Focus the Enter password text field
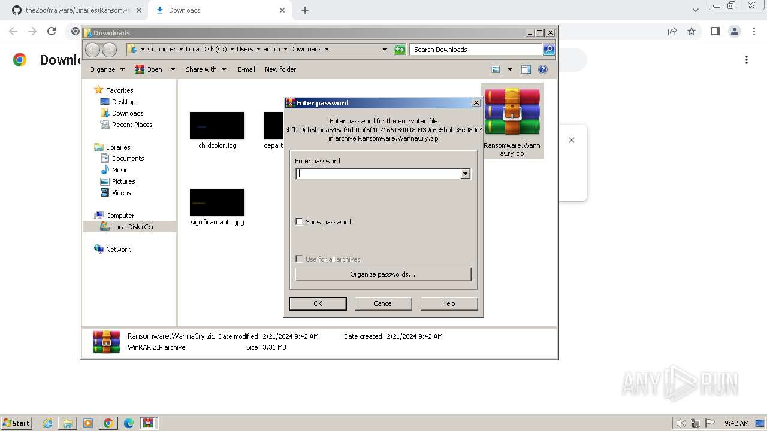The image size is (767, 431). click(378, 174)
